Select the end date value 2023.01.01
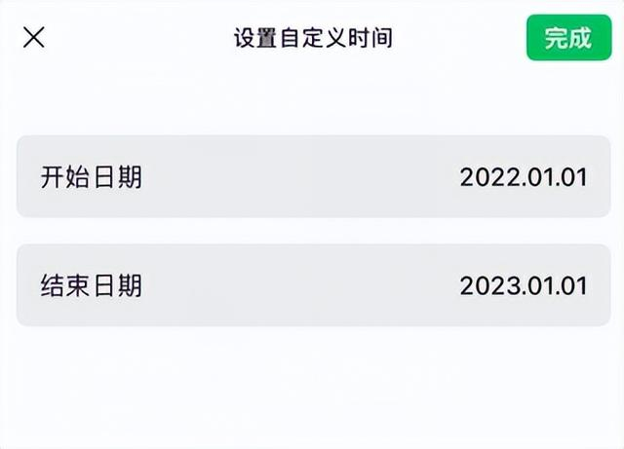This screenshot has width=624, height=449. click(x=524, y=285)
